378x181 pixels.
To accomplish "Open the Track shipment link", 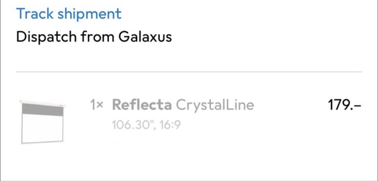I will click(x=69, y=14).
